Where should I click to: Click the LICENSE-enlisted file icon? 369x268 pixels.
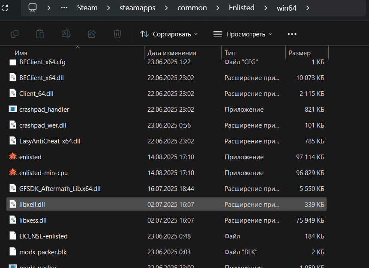click(13, 236)
